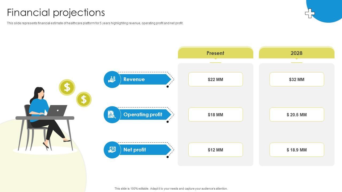This screenshot has width=342, height=192.
Task: Select the $32 MM 2028 revenue box
Action: tap(297, 79)
